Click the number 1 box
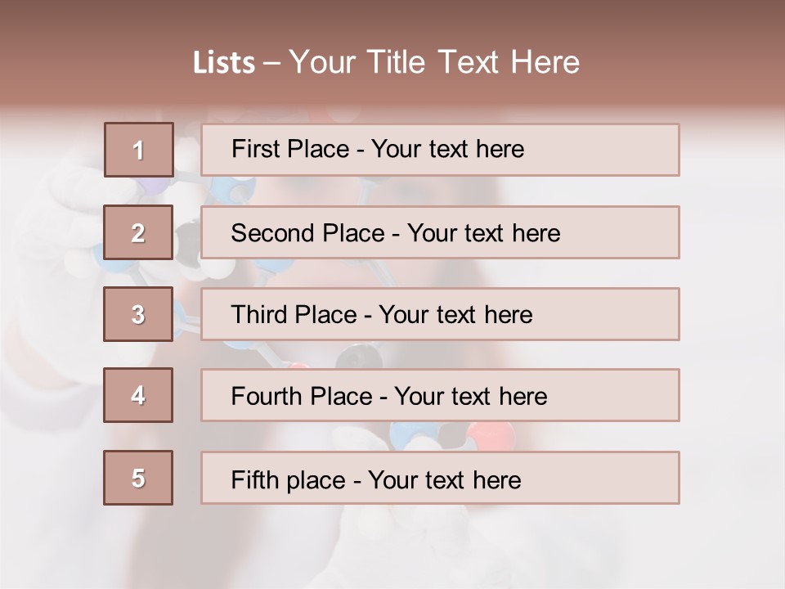785x589 pixels. click(x=139, y=150)
